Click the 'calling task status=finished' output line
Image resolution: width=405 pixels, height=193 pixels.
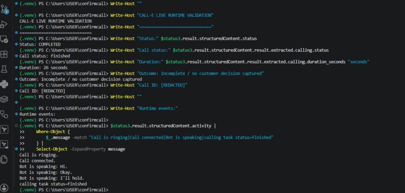click(53, 184)
